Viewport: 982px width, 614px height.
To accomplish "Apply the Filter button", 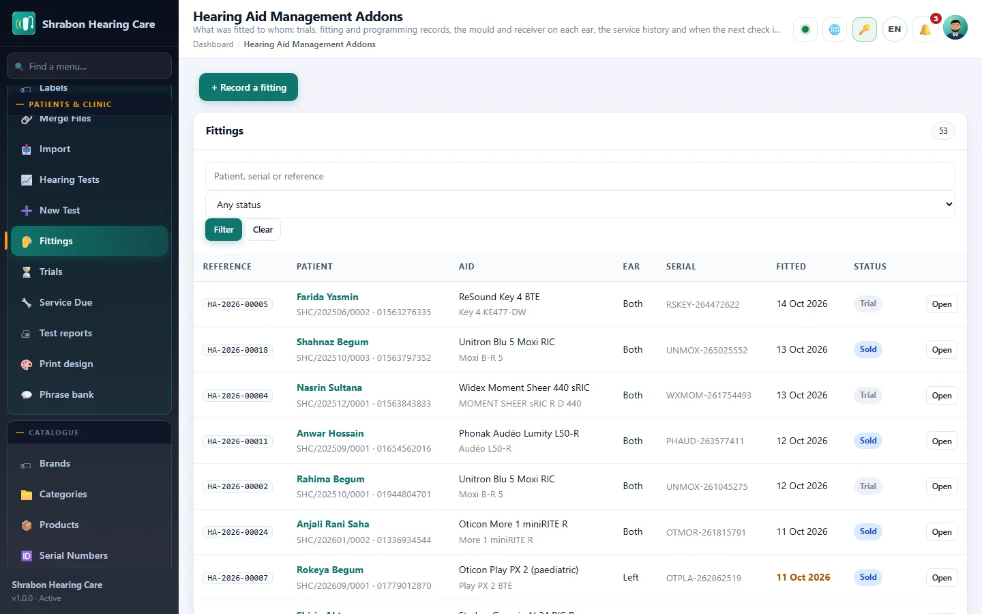I will (x=224, y=230).
